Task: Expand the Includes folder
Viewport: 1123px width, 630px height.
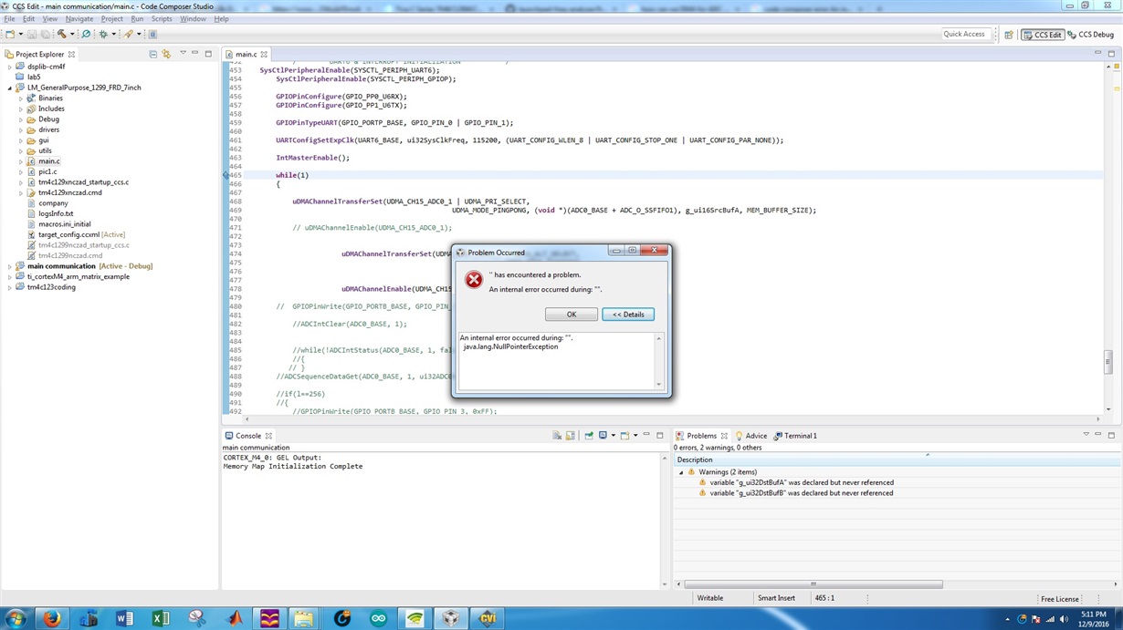Action: click(21, 108)
